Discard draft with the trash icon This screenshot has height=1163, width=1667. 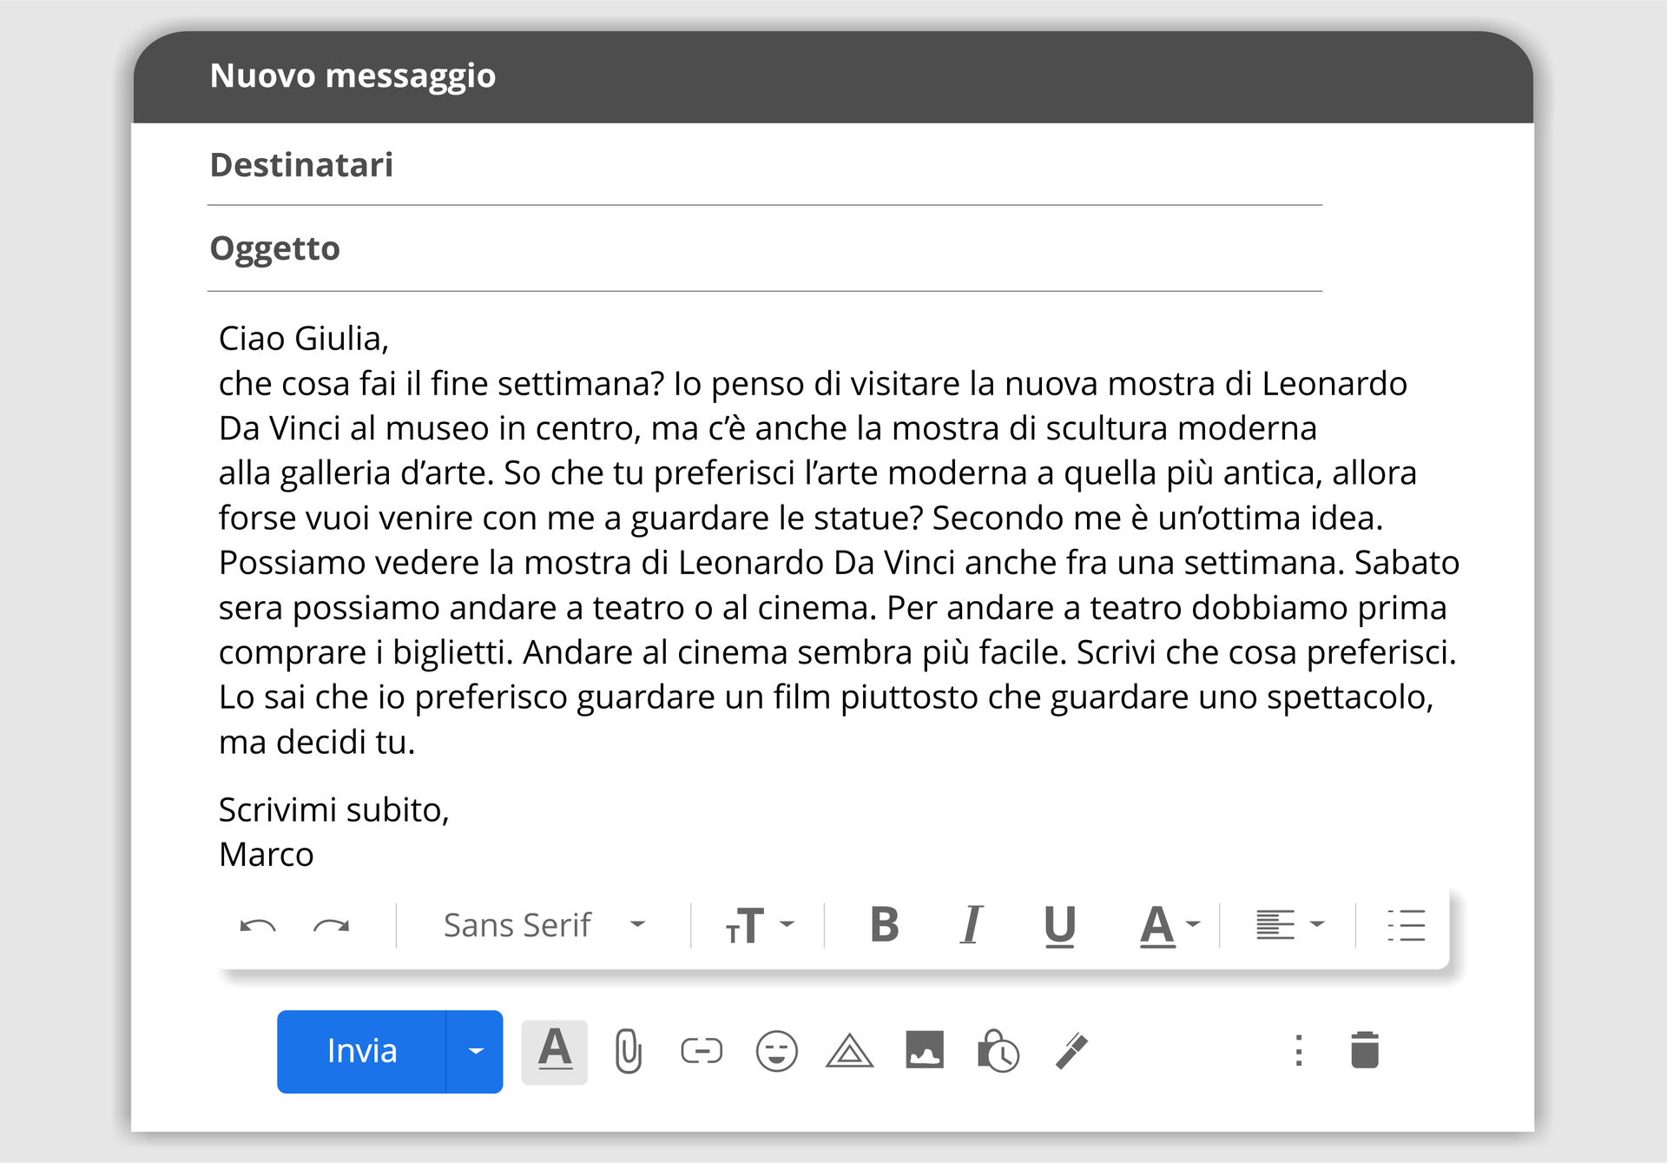click(1365, 1050)
